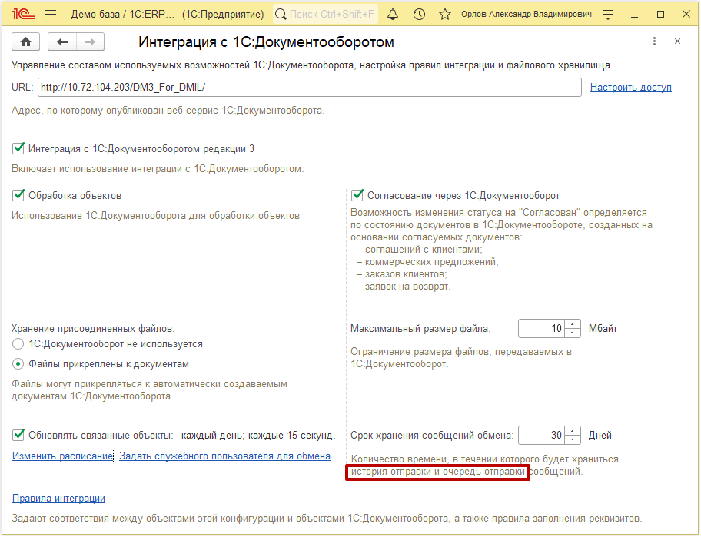
Task: Click user name Орлов Александр Владимирович
Action: pyautogui.click(x=527, y=15)
